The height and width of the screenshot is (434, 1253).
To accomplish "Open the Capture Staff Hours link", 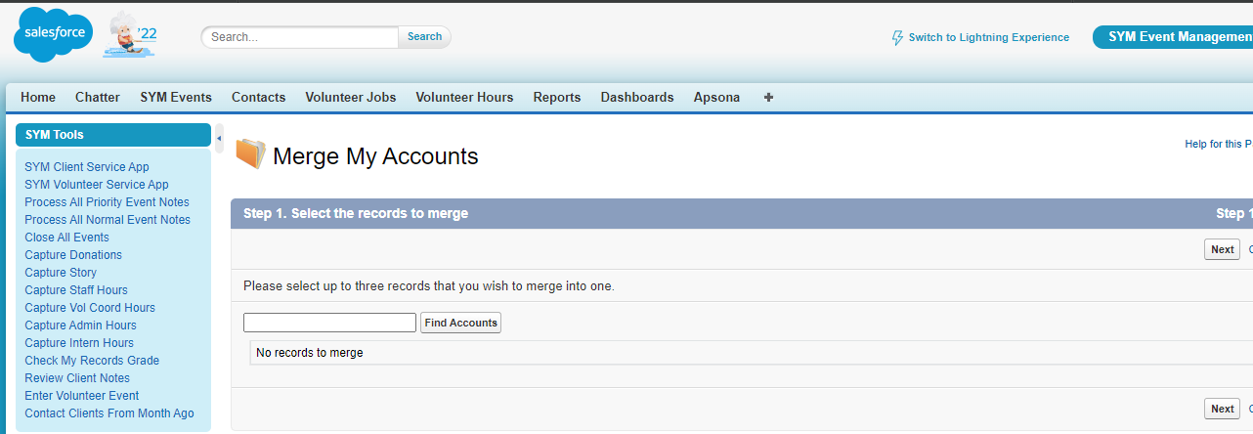I will point(76,290).
